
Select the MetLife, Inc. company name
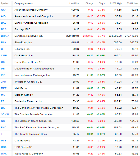pos(22,88)
